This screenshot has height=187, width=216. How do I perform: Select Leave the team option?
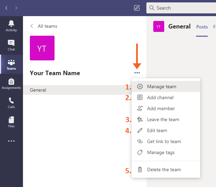163,119
